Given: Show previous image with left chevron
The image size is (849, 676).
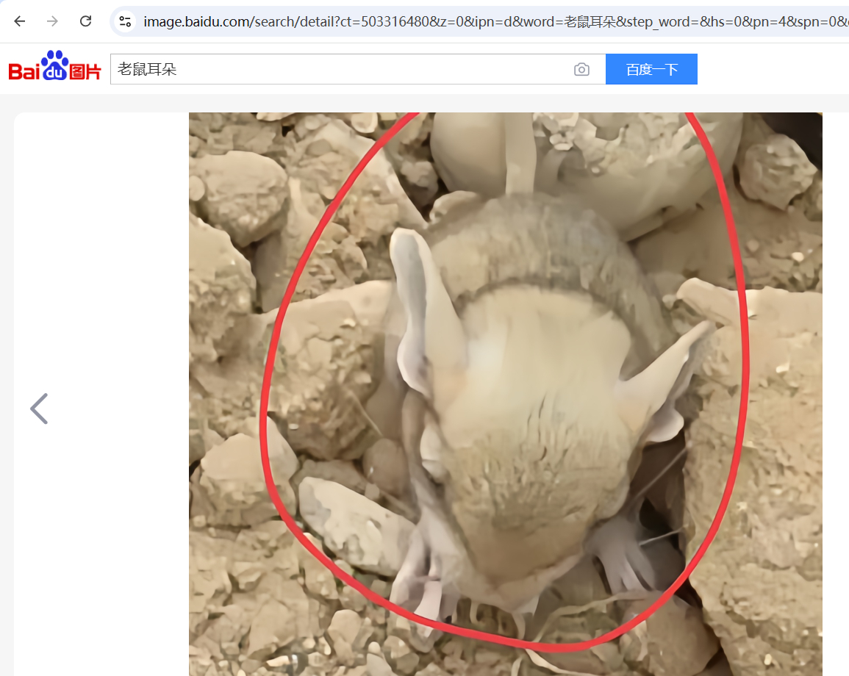Looking at the screenshot, I should point(39,409).
